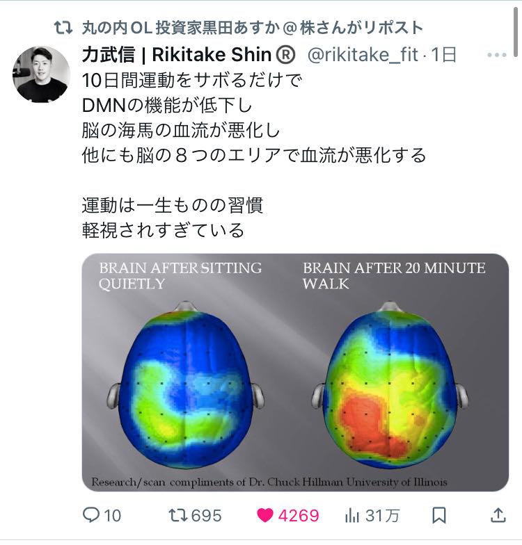522x545 pixels.
Task: Tap the 4269 likes count
Action: [299, 516]
